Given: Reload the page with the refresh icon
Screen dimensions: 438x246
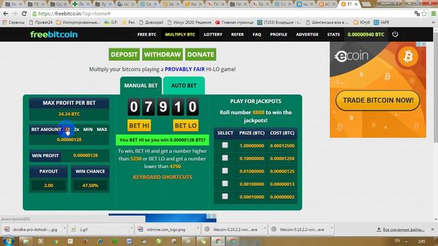Looking at the screenshot, I should pos(25,14).
